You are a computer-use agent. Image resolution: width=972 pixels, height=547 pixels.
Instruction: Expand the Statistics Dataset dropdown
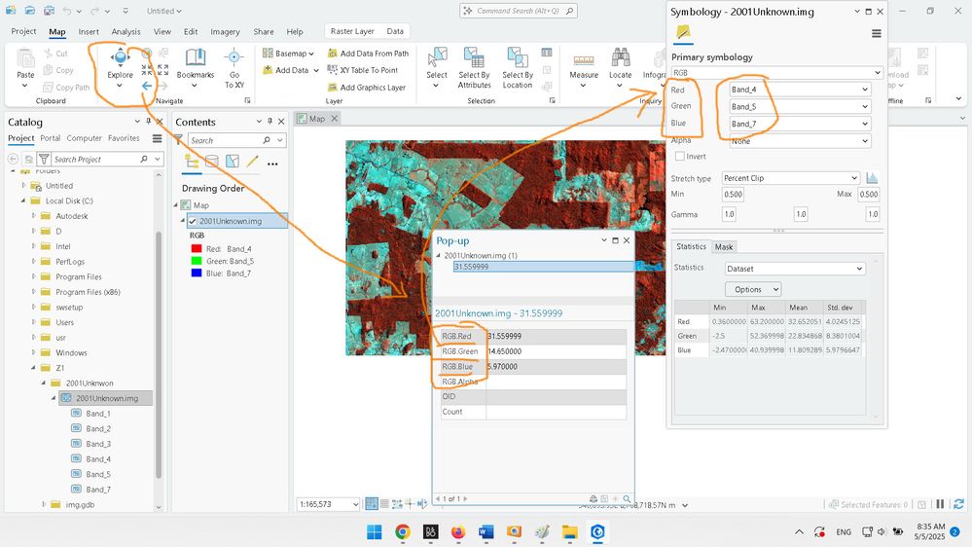[795, 269]
